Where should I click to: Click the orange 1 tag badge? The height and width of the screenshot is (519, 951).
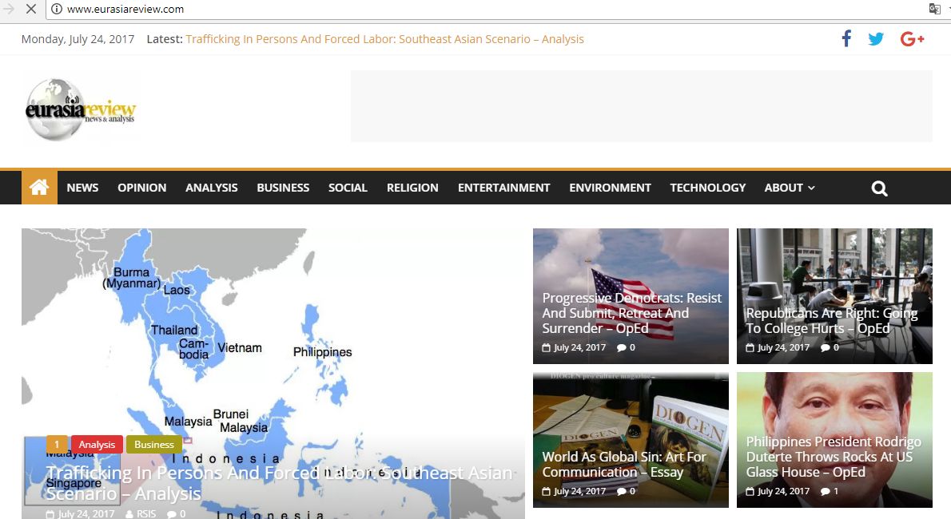[x=57, y=445]
